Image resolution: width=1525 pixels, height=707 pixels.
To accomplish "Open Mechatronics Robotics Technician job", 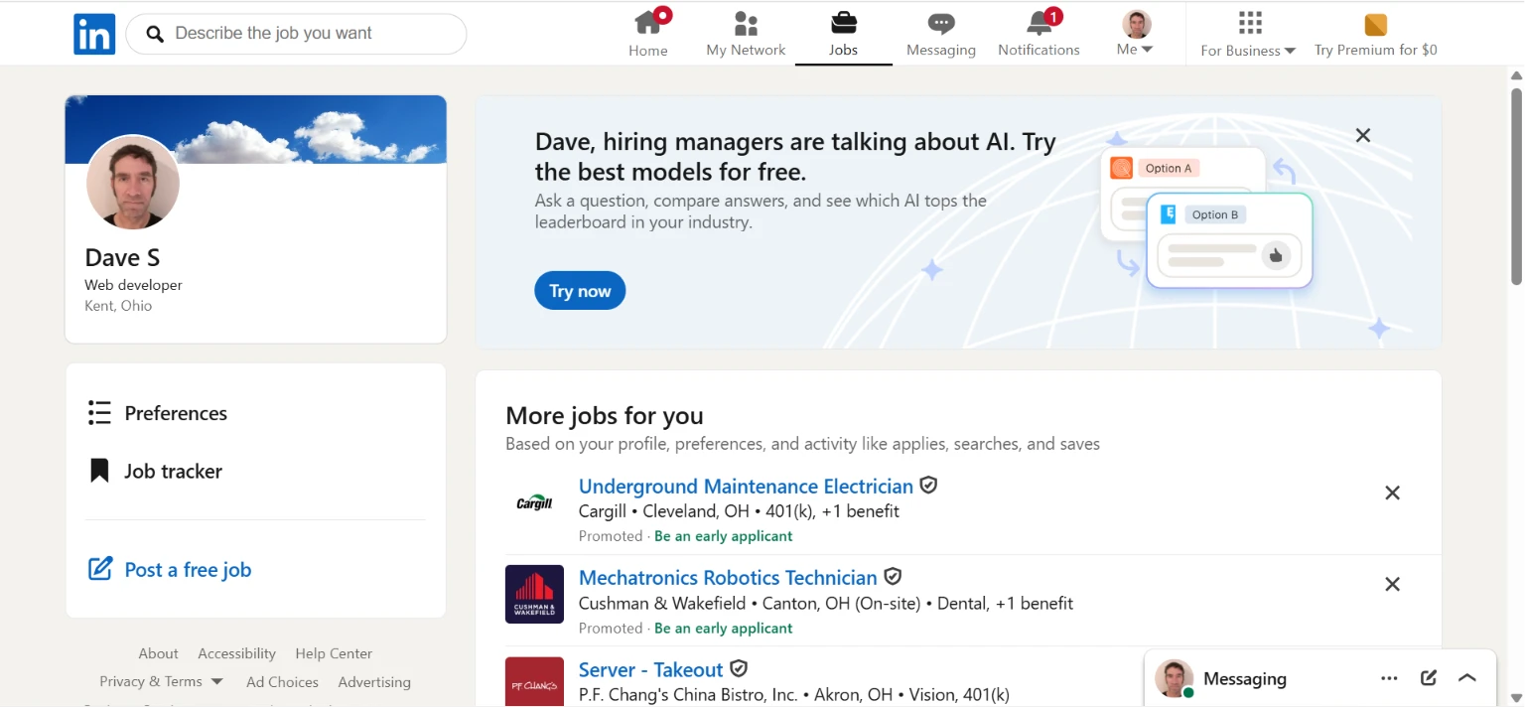I will click(728, 578).
